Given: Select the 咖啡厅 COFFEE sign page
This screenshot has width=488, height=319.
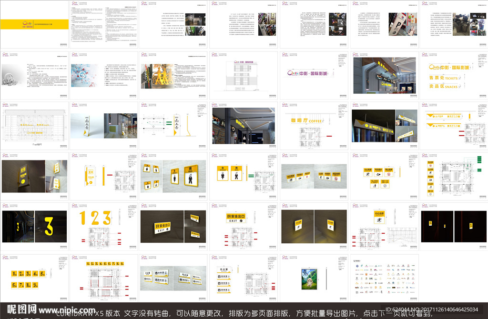Looking at the screenshot, I should pyautogui.click(x=314, y=126).
